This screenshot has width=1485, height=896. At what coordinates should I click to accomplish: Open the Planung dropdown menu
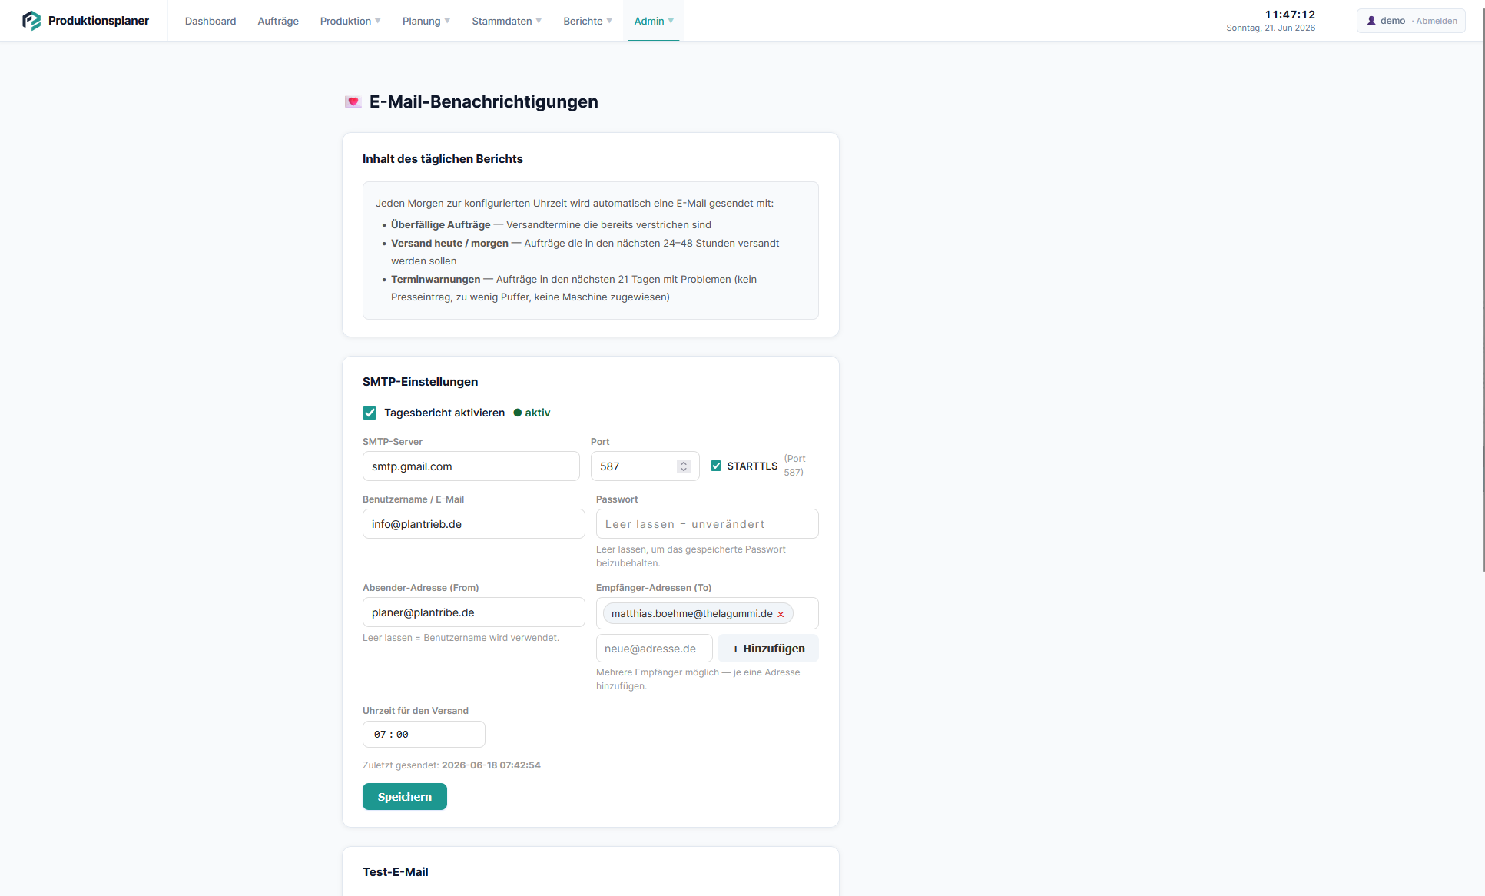pos(426,21)
